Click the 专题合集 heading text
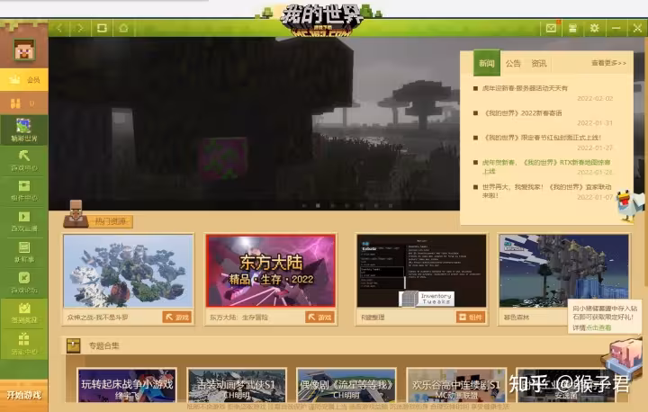The height and width of the screenshot is (412, 648). tap(104, 345)
